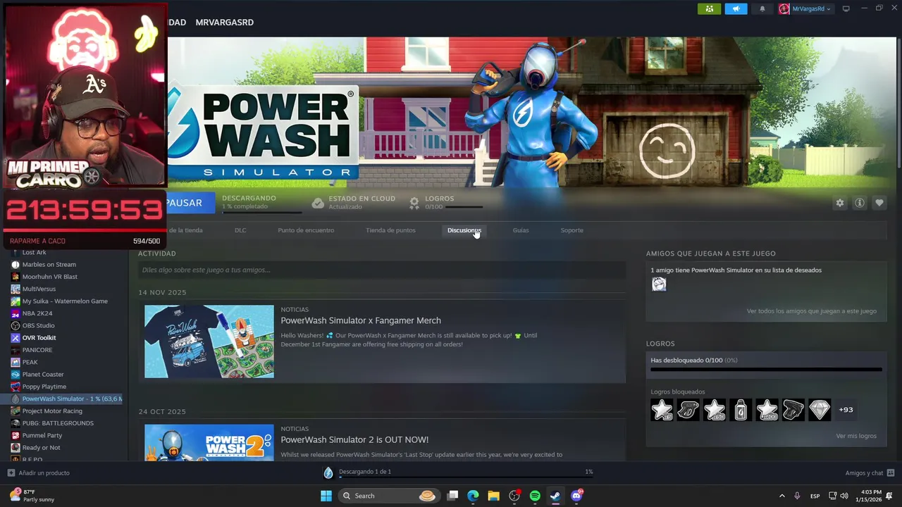
Task: Open Amigos y chat panel
Action: point(870,472)
